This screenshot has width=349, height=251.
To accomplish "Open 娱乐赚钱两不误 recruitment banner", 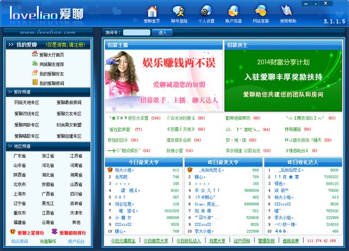I will 164,81.
